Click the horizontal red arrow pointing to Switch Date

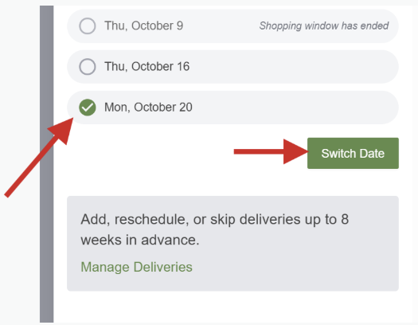point(271,151)
